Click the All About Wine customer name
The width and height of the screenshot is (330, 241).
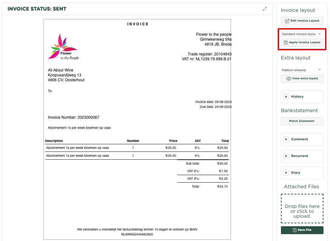61,70
